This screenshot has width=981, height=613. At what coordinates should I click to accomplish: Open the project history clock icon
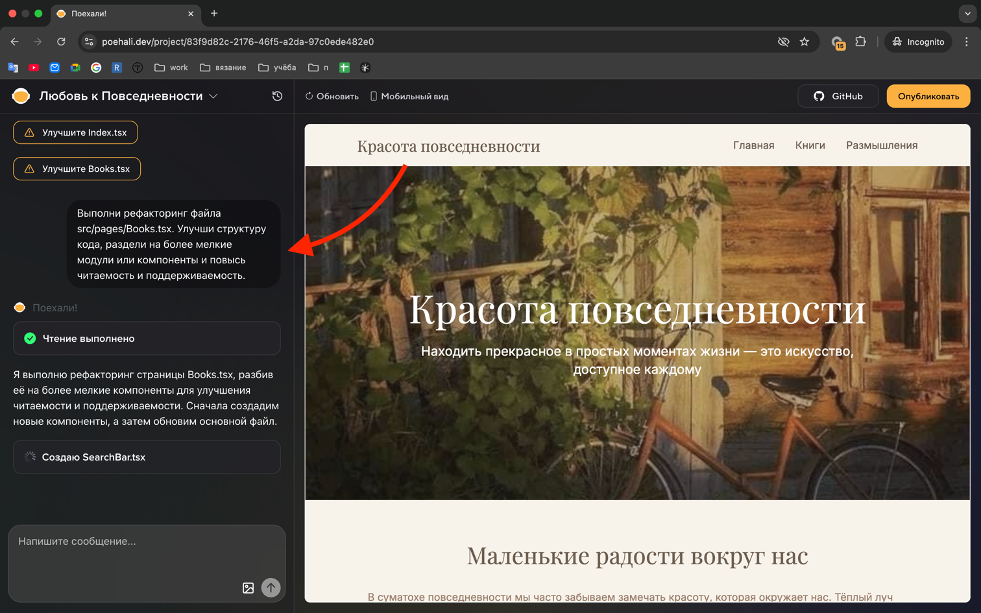(x=277, y=95)
